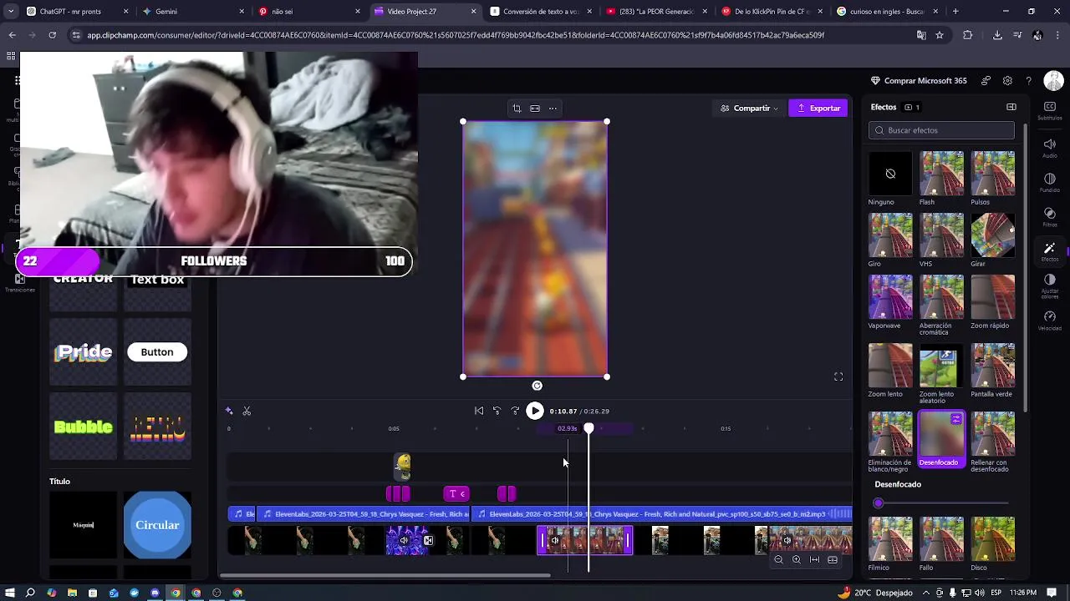This screenshot has height=601, width=1070.
Task: Apply the Zoom rápido effect
Action: 993,297
